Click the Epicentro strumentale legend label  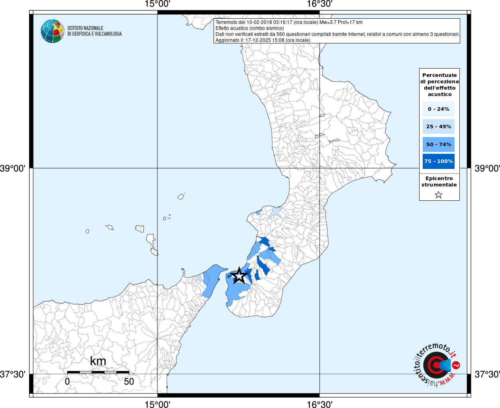(439, 182)
